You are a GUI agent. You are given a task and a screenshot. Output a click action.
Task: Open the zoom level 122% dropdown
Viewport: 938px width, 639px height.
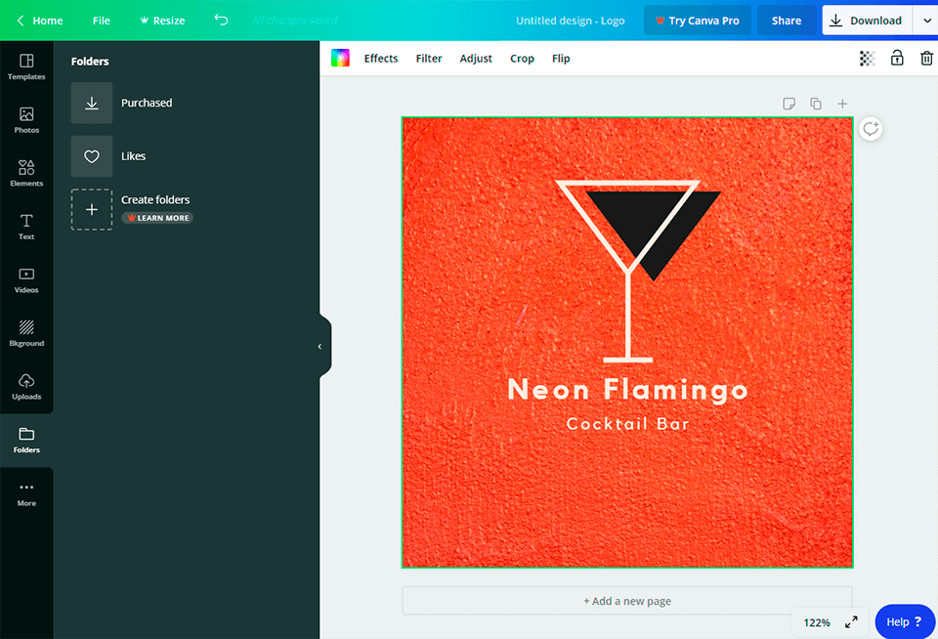[817, 622]
